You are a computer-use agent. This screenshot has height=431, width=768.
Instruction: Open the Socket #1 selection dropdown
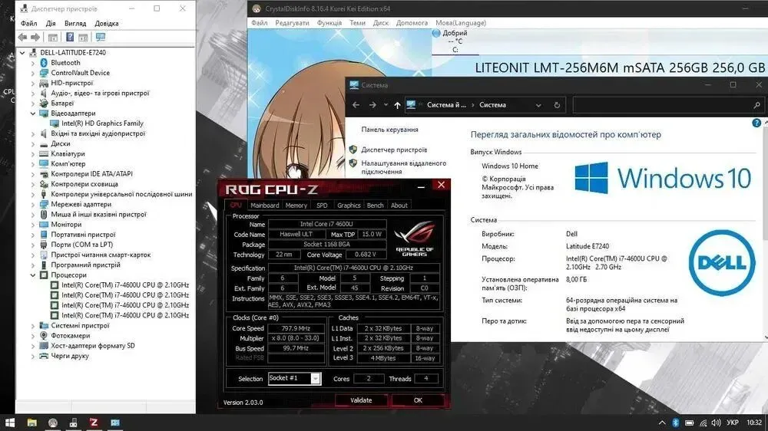[x=315, y=378]
